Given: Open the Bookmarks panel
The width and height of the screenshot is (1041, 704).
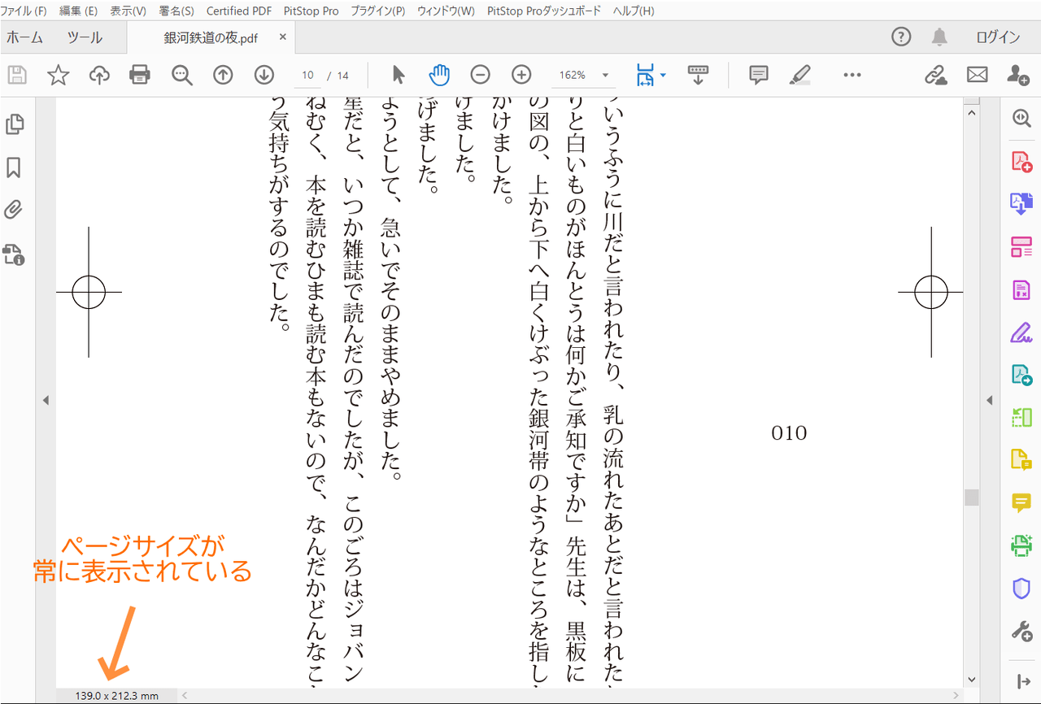Looking at the screenshot, I should click(14, 167).
